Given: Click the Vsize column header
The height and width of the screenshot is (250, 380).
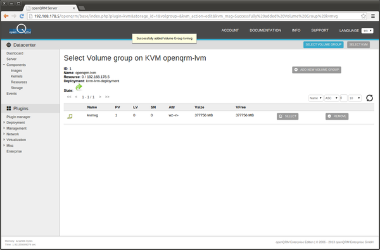Looking at the screenshot, I should click(199, 107).
